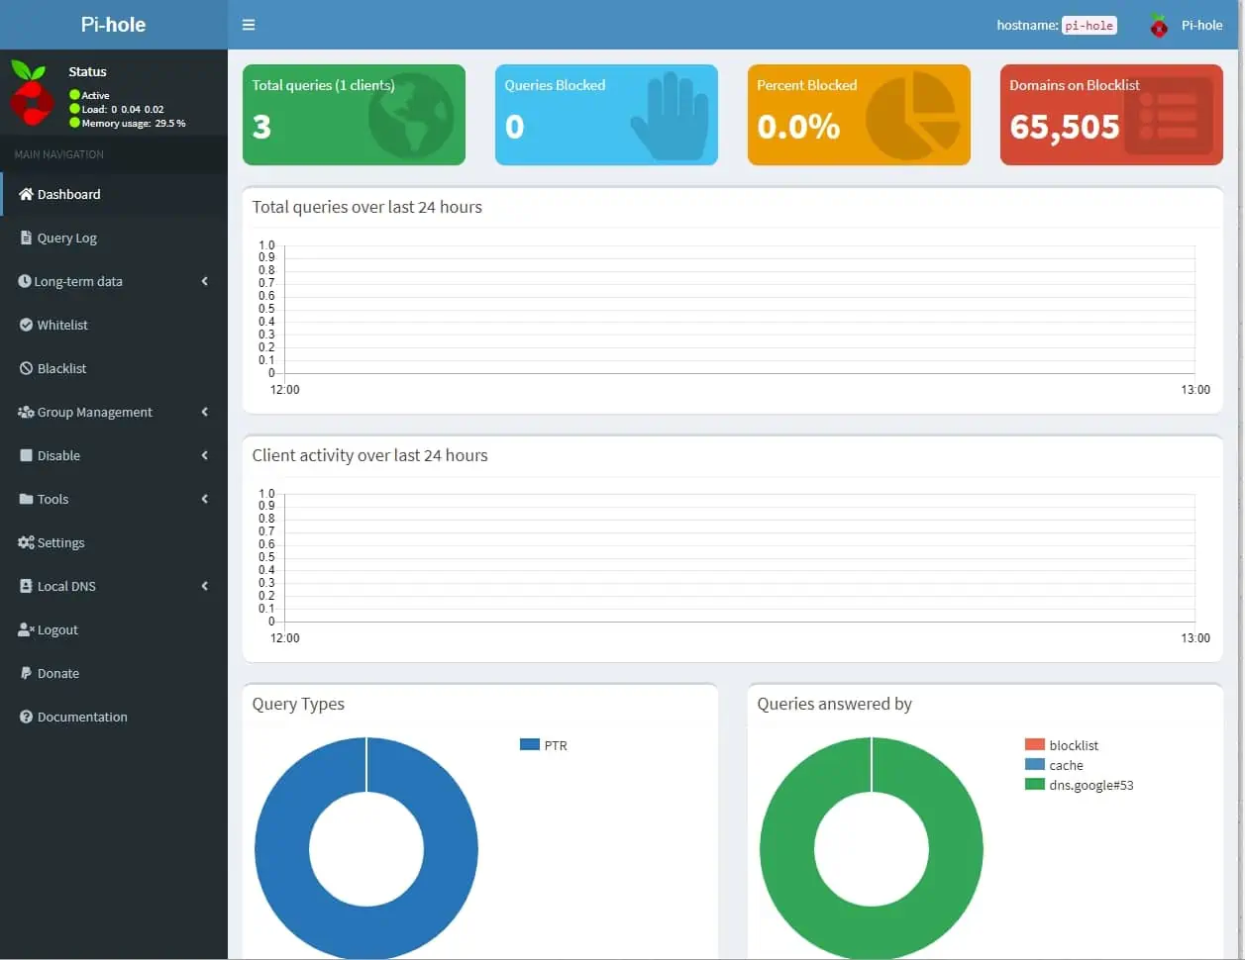This screenshot has width=1245, height=960.
Task: Click the Pi-hole raspberry logo in sidebar
Action: click(32, 94)
